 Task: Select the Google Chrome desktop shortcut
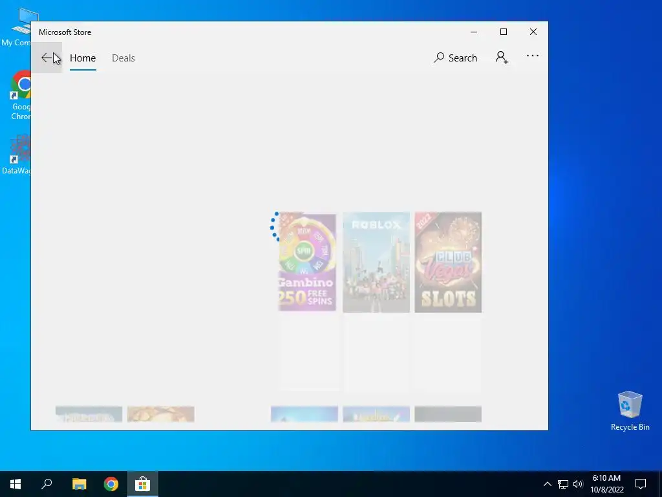tap(20, 96)
